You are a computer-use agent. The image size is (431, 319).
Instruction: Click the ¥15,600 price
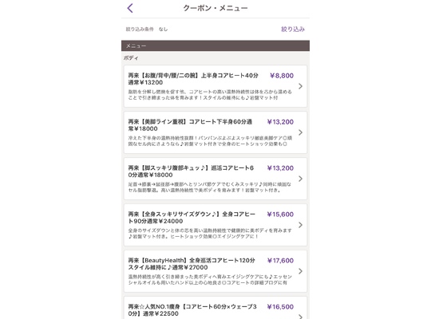point(280,214)
